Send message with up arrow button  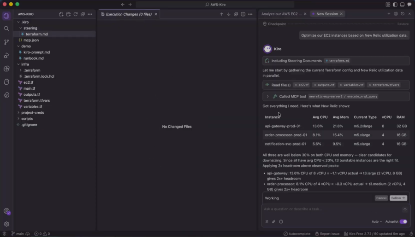click(405, 209)
